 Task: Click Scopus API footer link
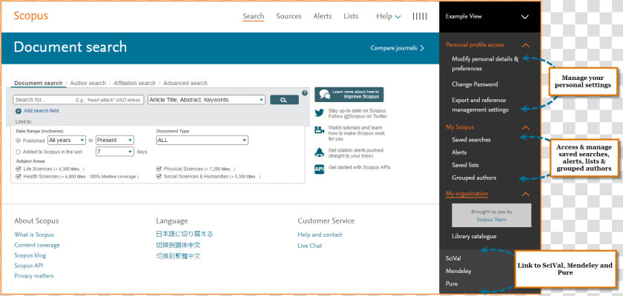[x=29, y=266]
